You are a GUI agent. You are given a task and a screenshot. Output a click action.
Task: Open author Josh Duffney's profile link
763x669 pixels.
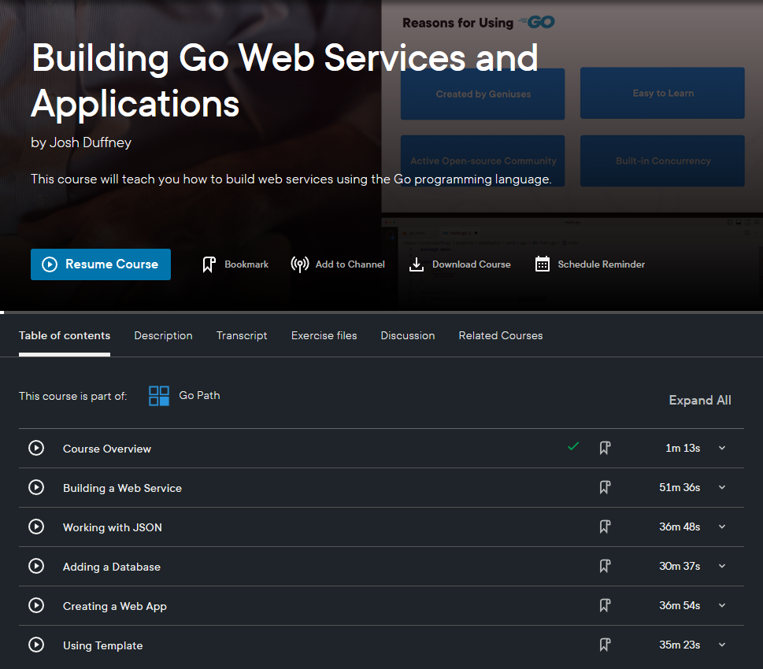[90, 142]
